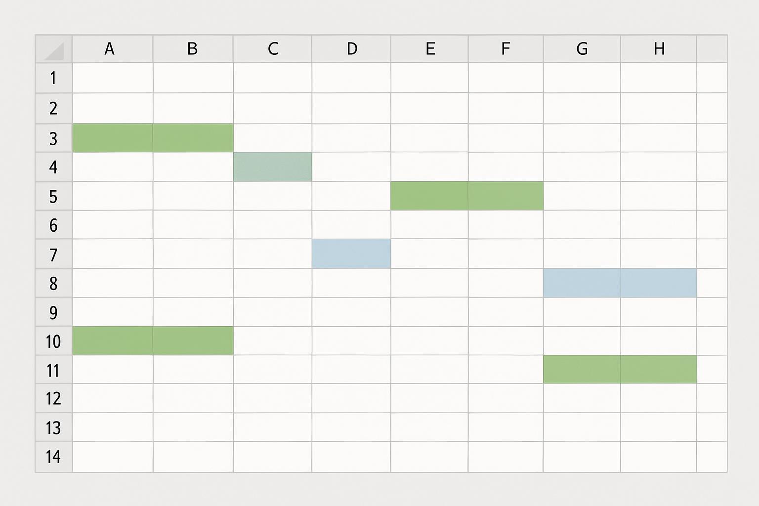Click empty cell A1

tap(113, 78)
